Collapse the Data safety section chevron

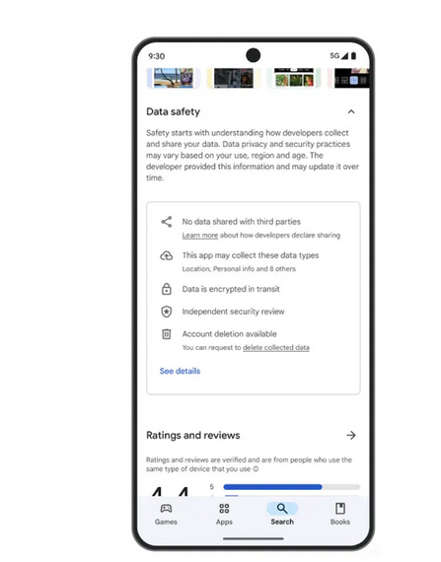click(351, 111)
